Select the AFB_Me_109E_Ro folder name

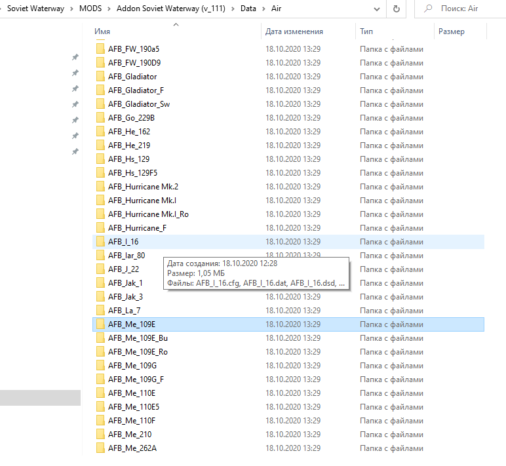(138, 352)
